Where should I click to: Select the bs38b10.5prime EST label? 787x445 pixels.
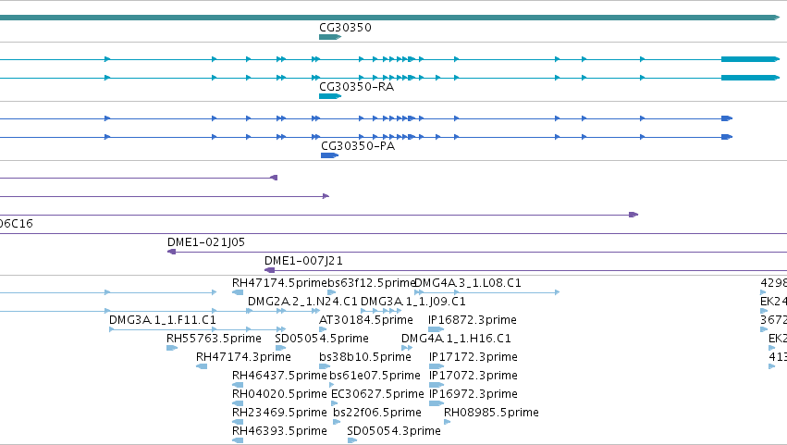(x=365, y=357)
